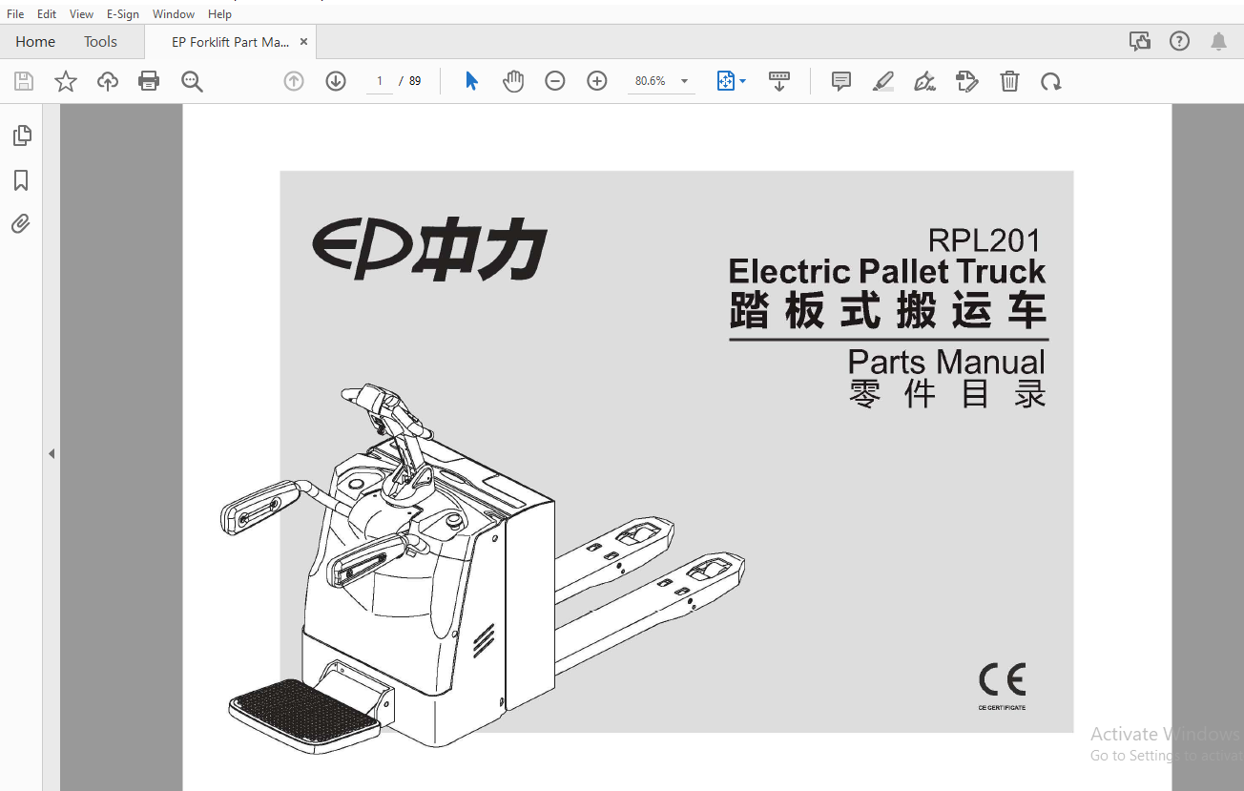This screenshot has width=1244, height=791.
Task: Click the CE certificate mark
Action: point(1002,680)
